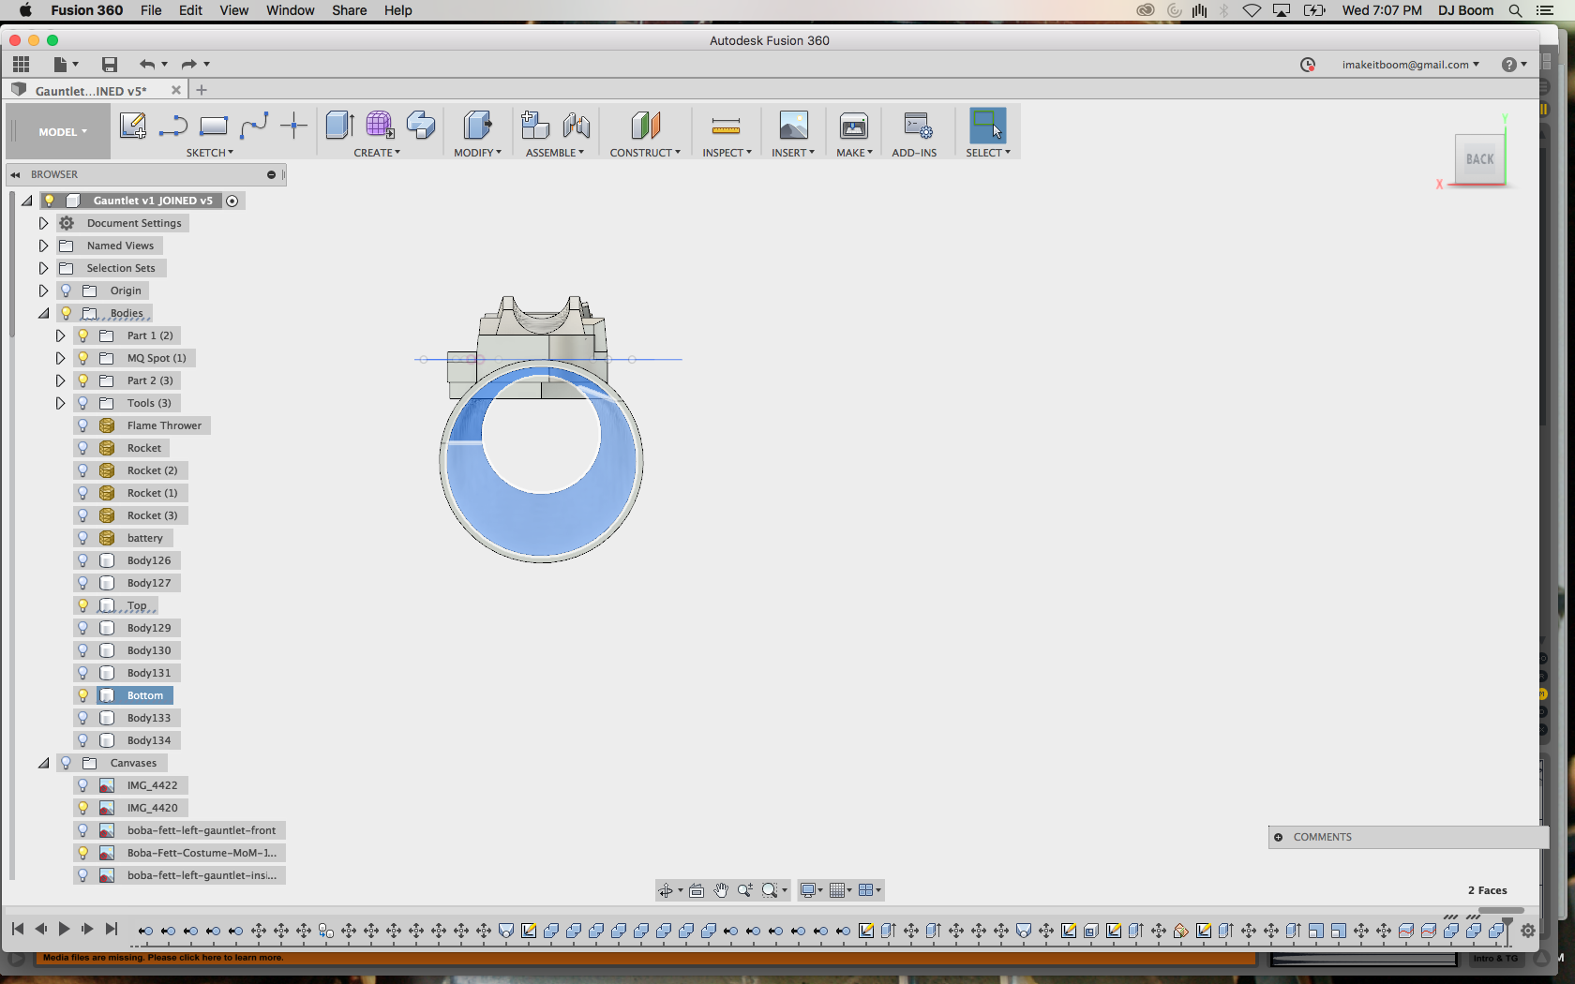Open the MODEL workspace dropdown

[62, 132]
